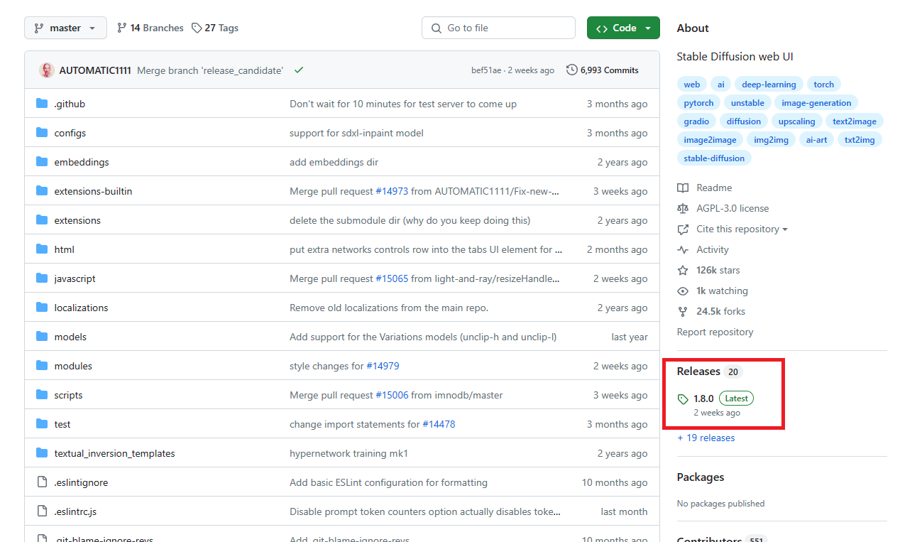This screenshot has width=900, height=542.
Task: Open the Readme link with book icon
Action: point(704,188)
